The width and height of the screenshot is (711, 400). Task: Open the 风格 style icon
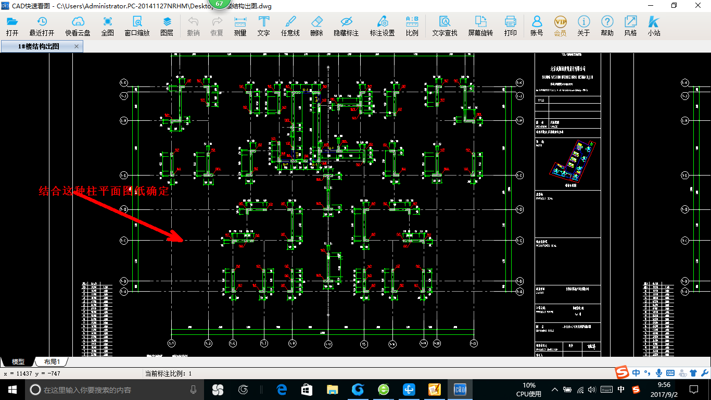coord(630,26)
